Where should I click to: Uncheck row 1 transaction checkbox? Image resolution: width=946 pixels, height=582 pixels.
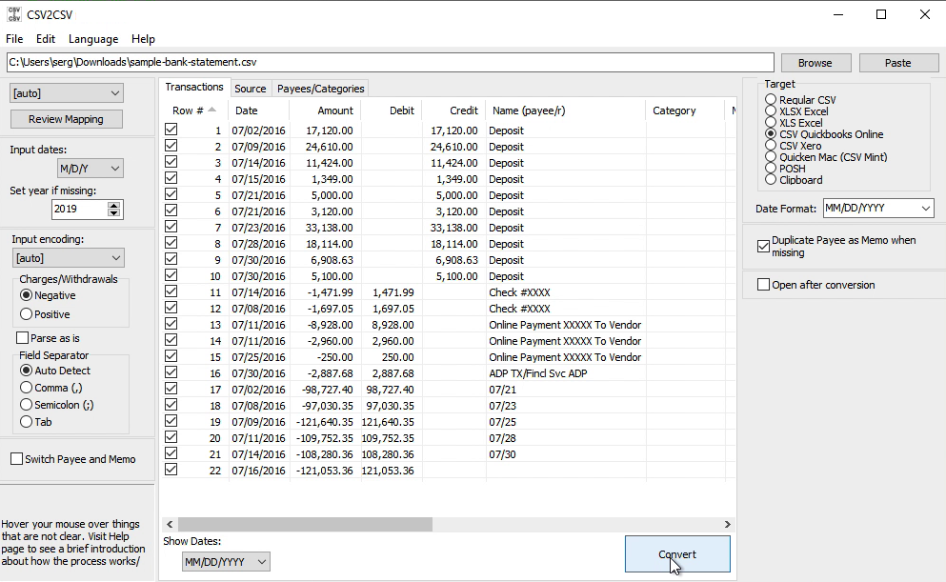pyautogui.click(x=171, y=130)
